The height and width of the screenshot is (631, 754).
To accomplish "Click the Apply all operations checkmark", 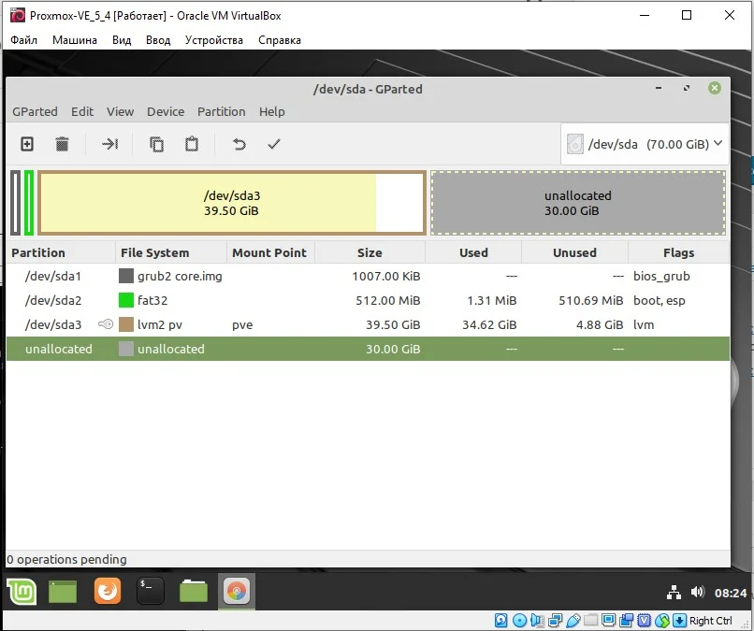I will click(274, 144).
